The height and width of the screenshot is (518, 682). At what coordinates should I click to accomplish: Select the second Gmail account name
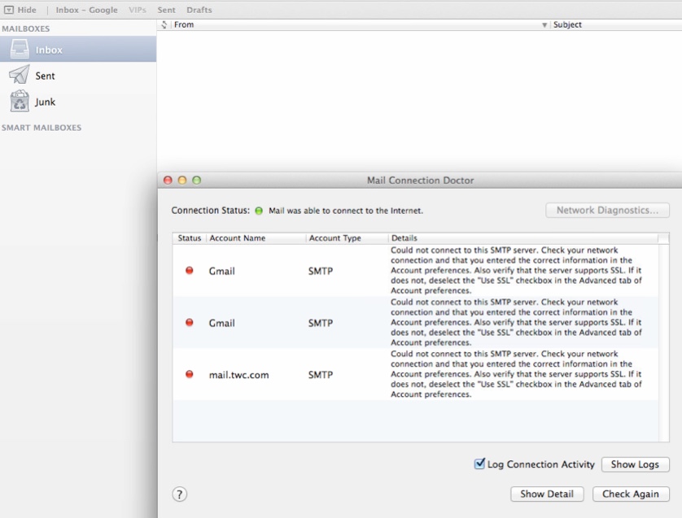point(222,324)
